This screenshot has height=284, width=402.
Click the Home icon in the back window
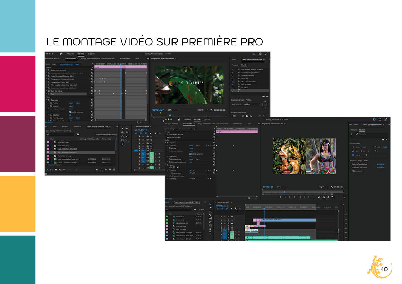(x=61, y=54)
